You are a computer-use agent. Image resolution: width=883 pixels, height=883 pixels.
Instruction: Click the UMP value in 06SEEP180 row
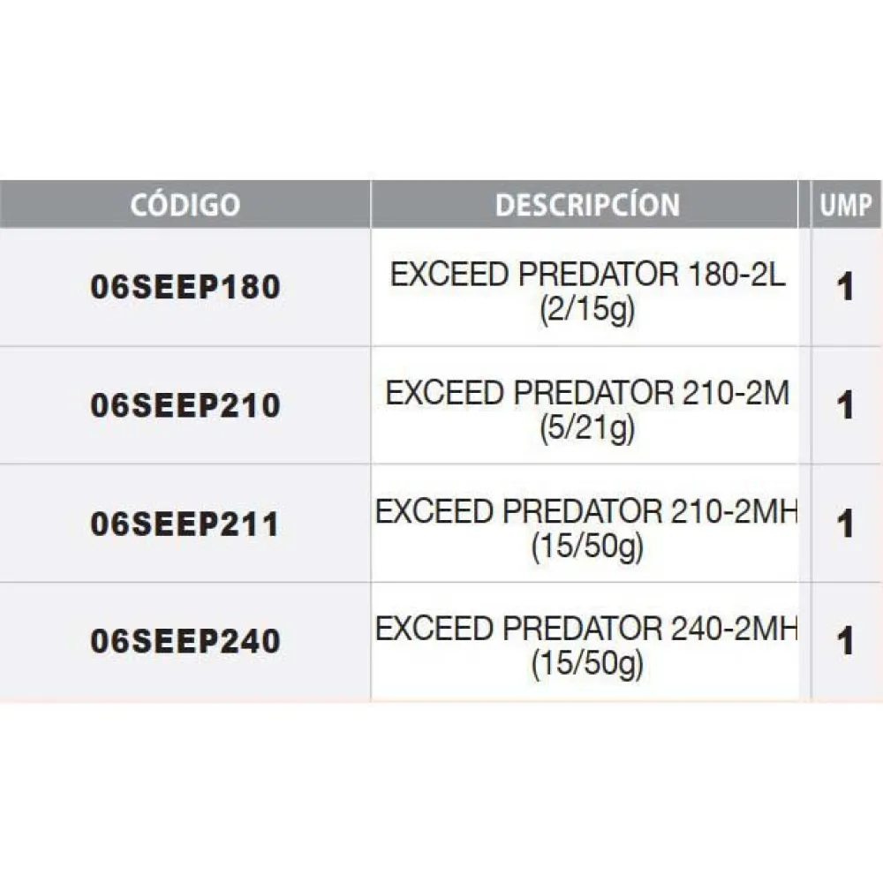tap(846, 288)
